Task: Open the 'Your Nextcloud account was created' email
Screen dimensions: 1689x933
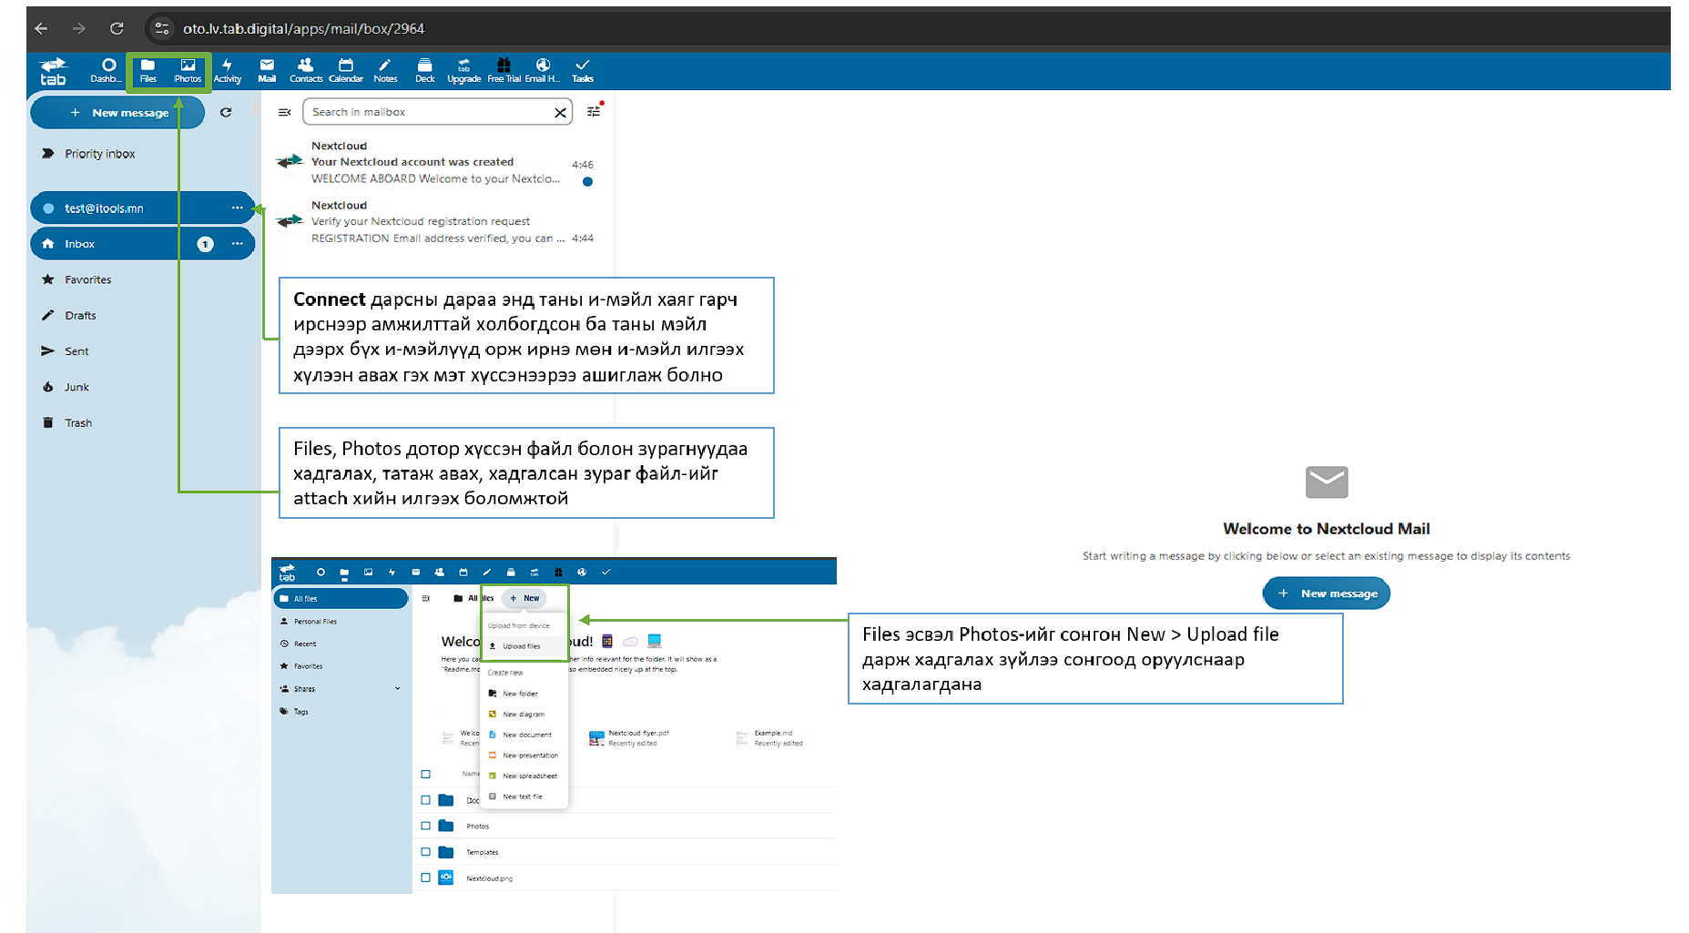Action: pyautogui.click(x=437, y=162)
